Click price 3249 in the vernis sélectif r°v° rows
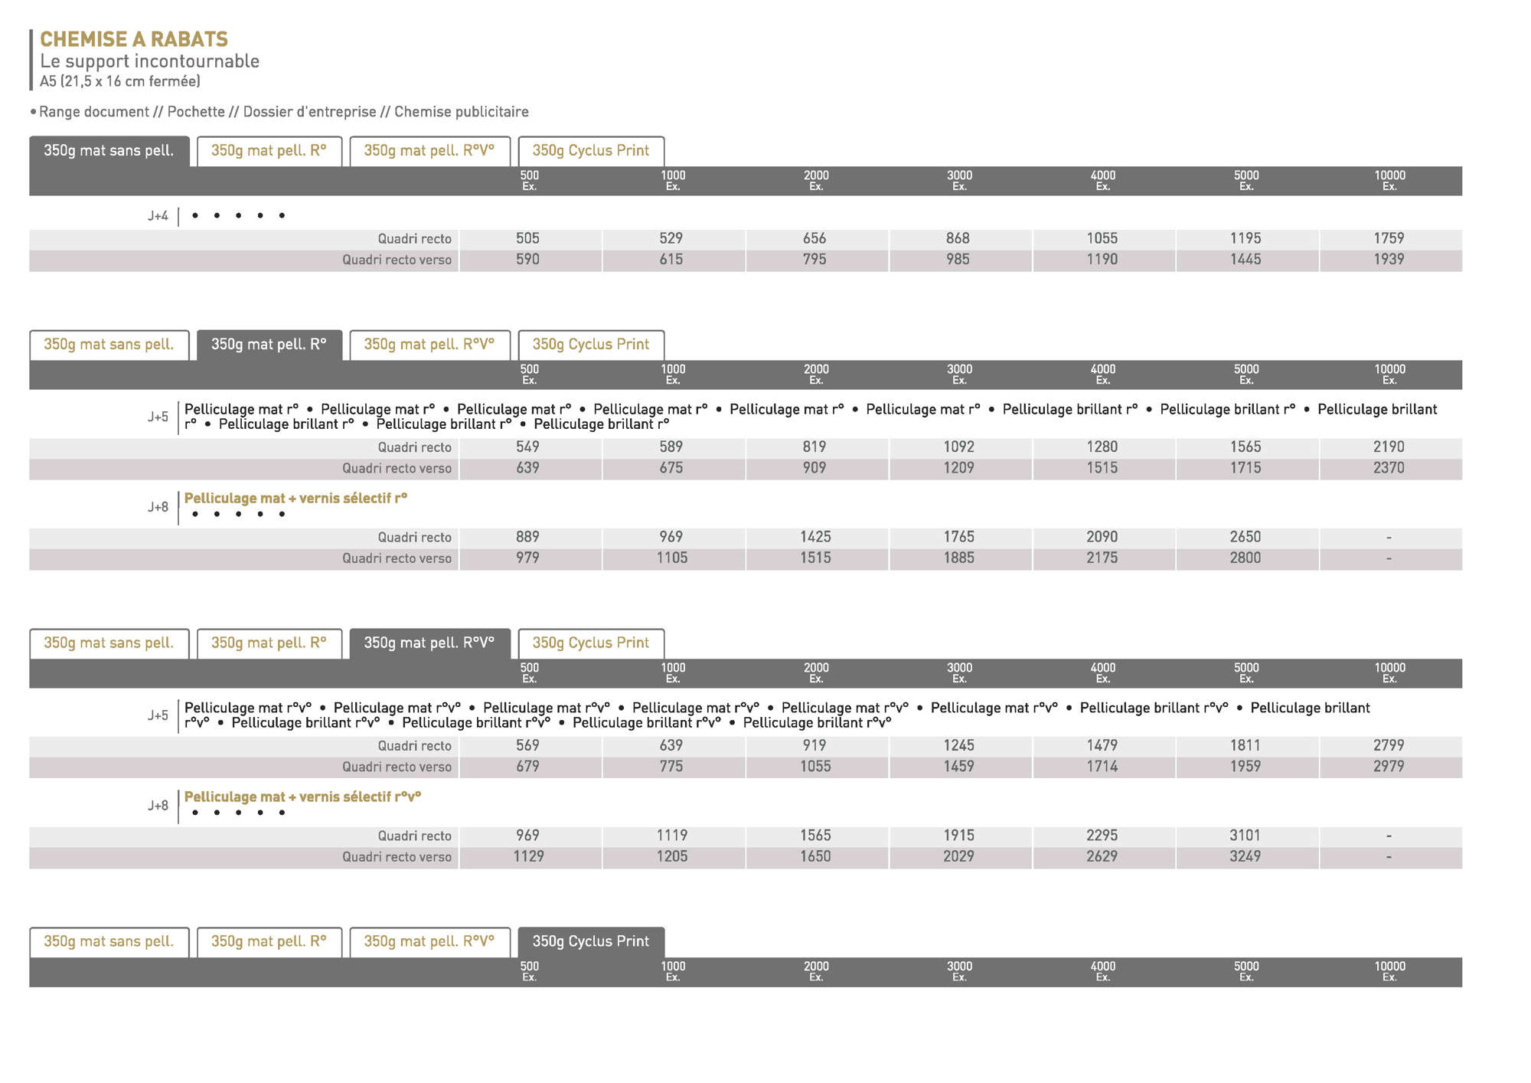 coord(1245,856)
